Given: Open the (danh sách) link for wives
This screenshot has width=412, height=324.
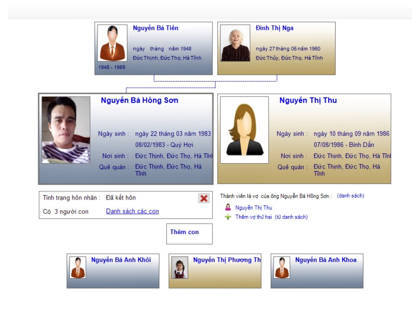Looking at the screenshot, I should point(351,196).
